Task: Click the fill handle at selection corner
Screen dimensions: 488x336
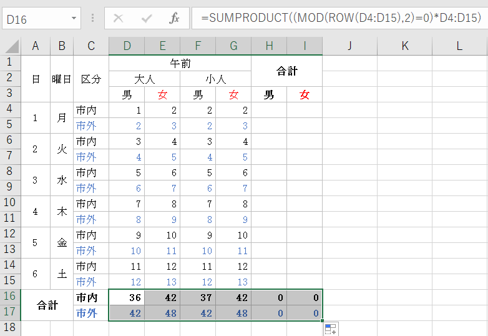Action: [x=322, y=320]
